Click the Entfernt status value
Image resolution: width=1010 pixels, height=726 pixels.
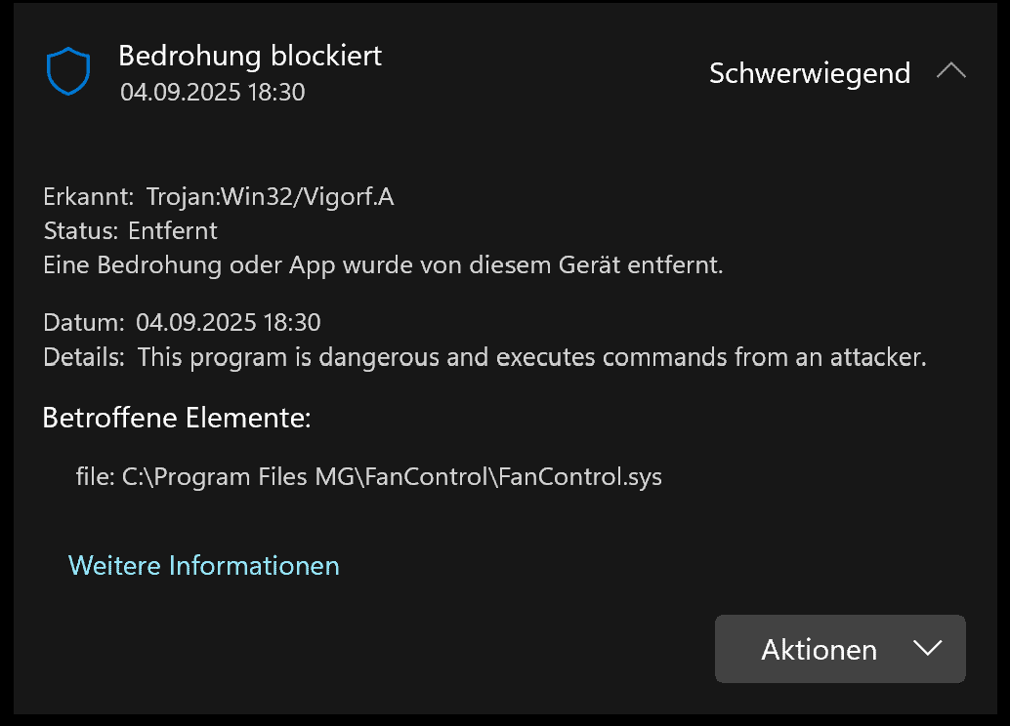(x=173, y=230)
